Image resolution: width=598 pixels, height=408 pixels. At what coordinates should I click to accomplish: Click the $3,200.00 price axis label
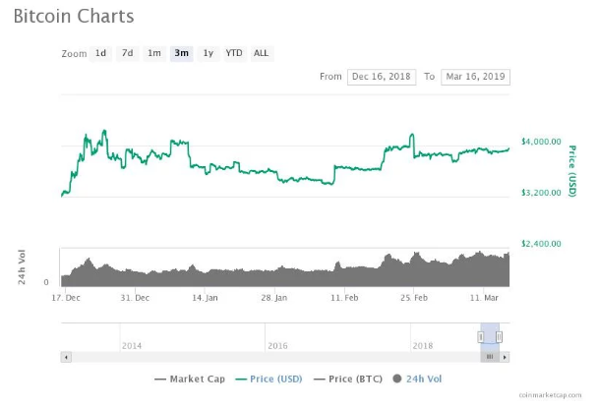[x=541, y=193]
